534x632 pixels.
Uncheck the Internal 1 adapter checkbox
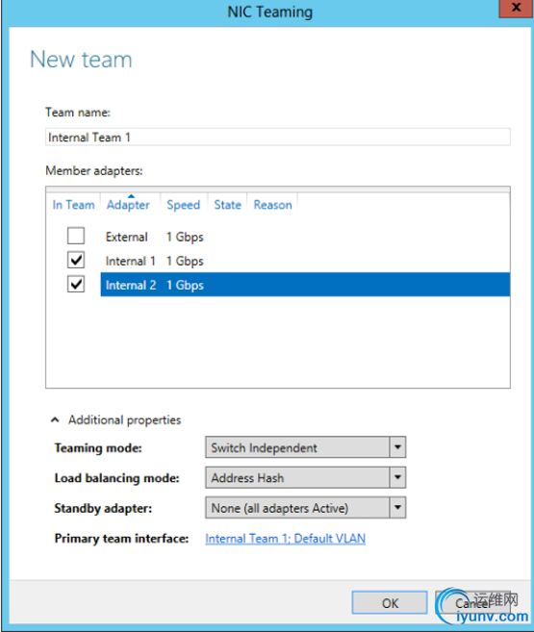[x=76, y=261]
